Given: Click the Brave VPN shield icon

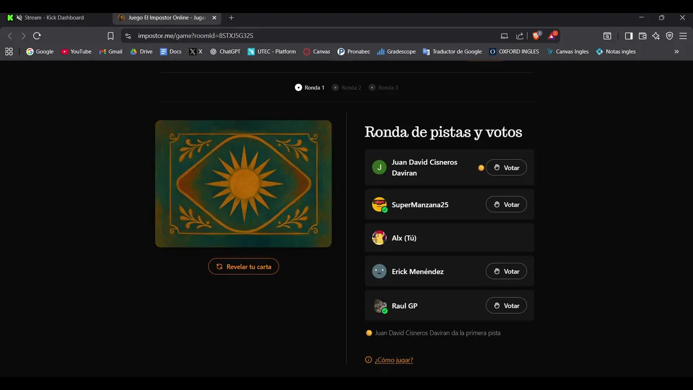Looking at the screenshot, I should pyautogui.click(x=669, y=36).
